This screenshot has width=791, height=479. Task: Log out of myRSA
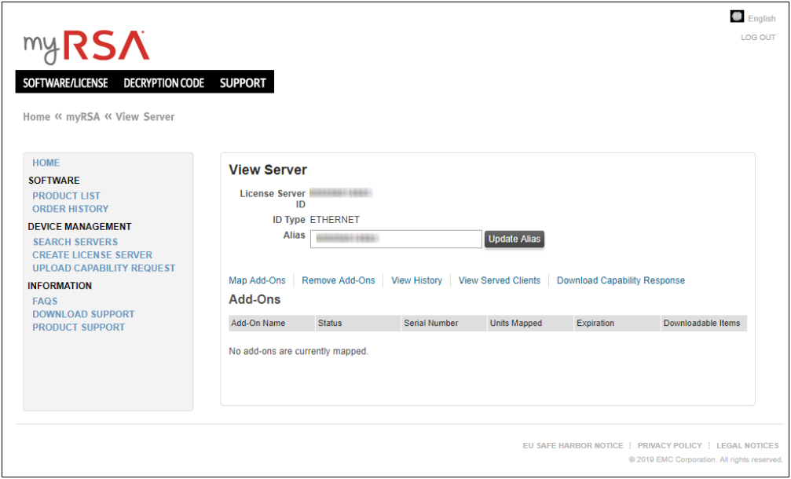tap(757, 38)
